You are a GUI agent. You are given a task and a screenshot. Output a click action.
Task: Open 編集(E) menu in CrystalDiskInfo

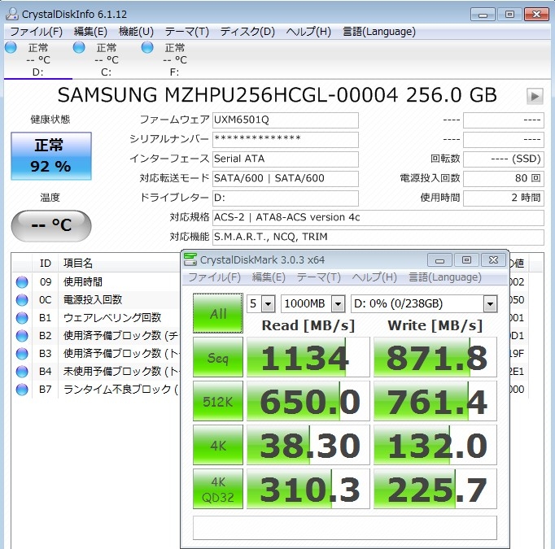90,32
